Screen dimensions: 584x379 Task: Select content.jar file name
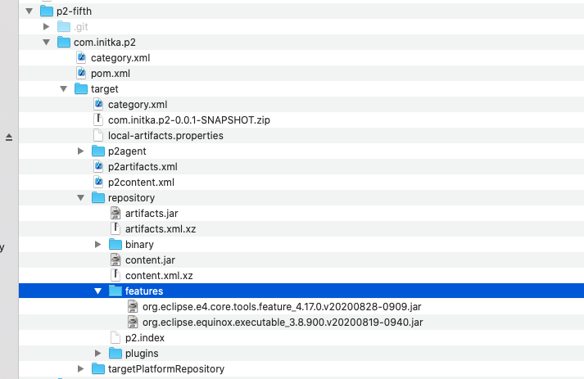[x=150, y=260]
